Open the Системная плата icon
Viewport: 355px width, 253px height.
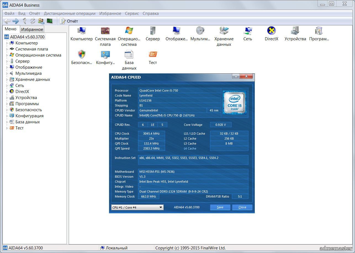click(105, 31)
